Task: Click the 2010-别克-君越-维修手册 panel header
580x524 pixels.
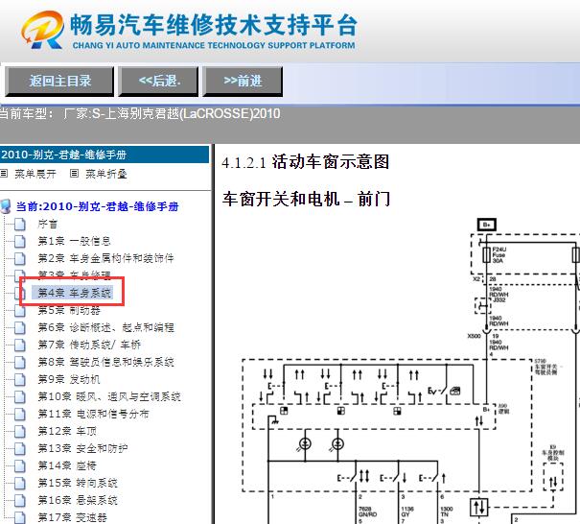Action: (104, 155)
